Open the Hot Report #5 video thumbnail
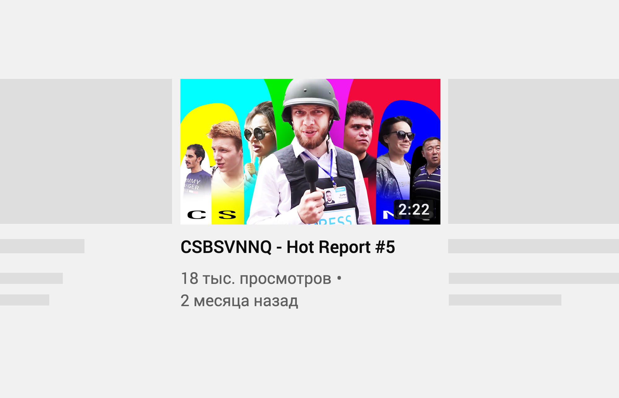619x398 pixels. pos(310,152)
